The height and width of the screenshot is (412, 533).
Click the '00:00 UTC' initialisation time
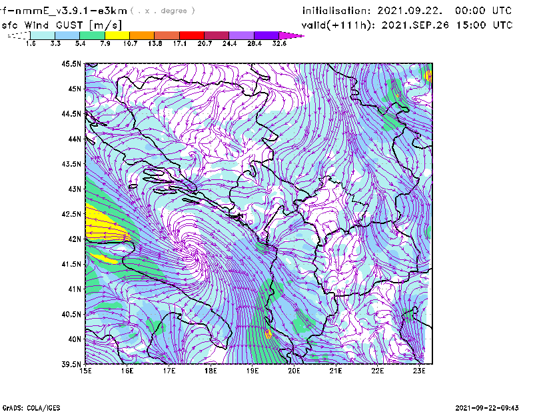pyautogui.click(x=484, y=11)
